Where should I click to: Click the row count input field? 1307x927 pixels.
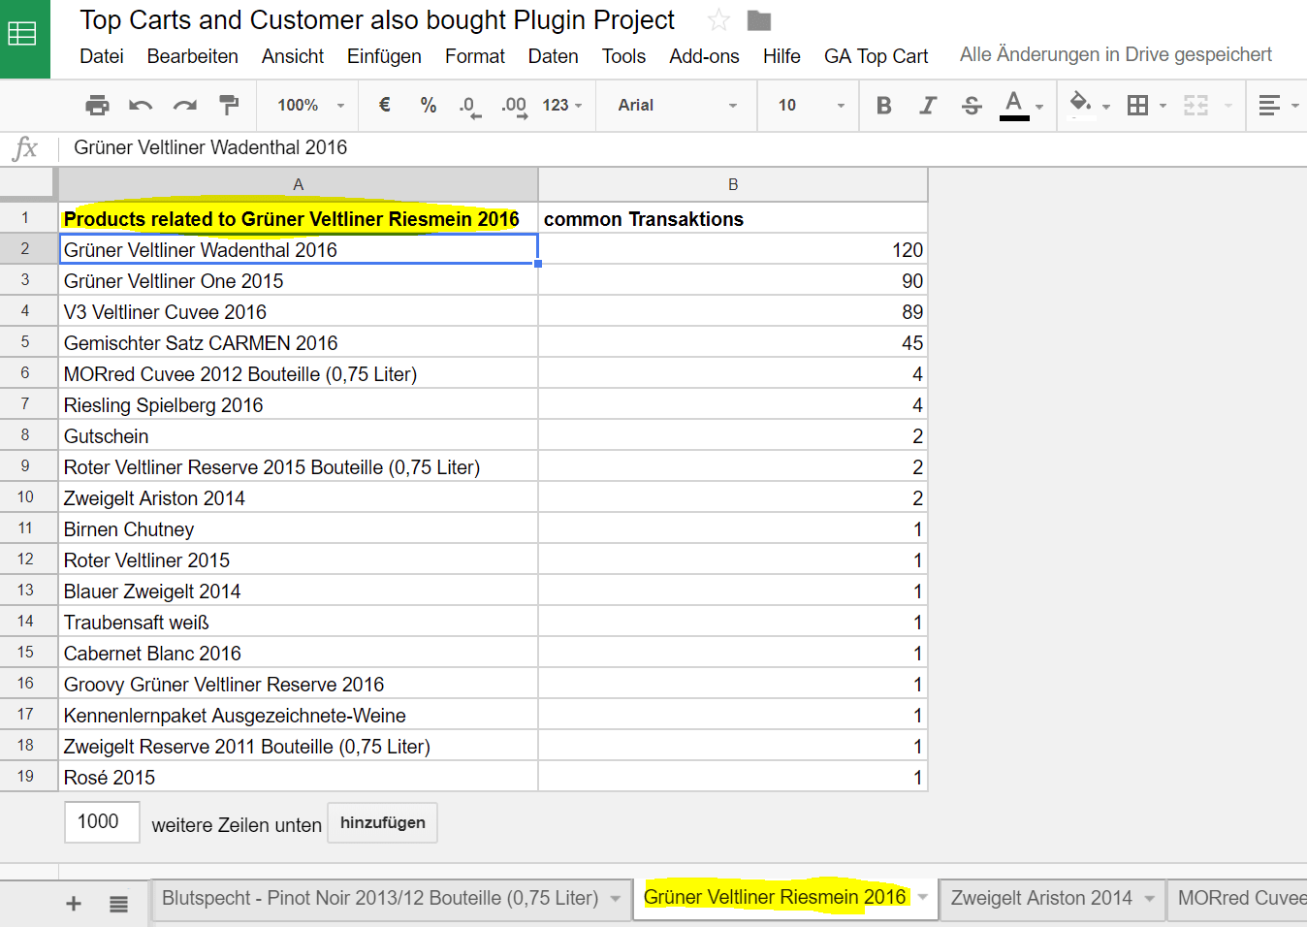(102, 822)
